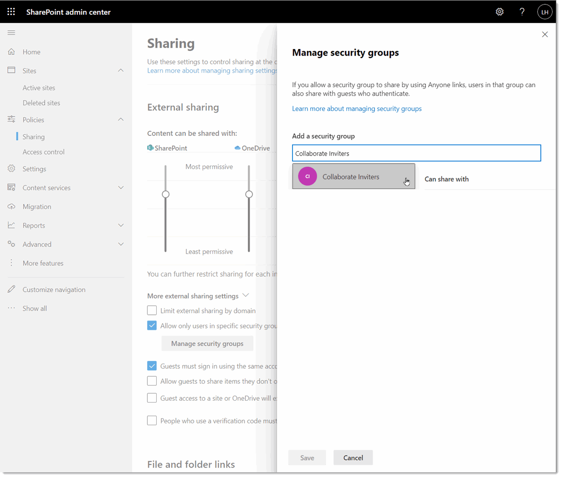Screen dimensions: 561x477
Task: Expand the Reports section
Action: coord(121,225)
